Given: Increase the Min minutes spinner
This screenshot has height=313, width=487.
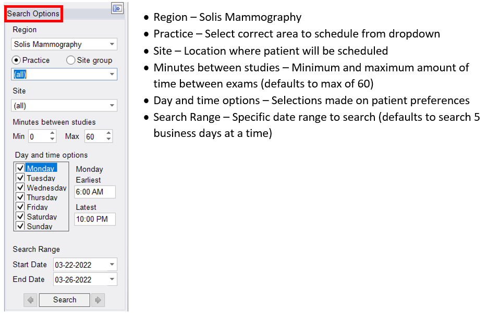Looking at the screenshot, I should coord(52,134).
